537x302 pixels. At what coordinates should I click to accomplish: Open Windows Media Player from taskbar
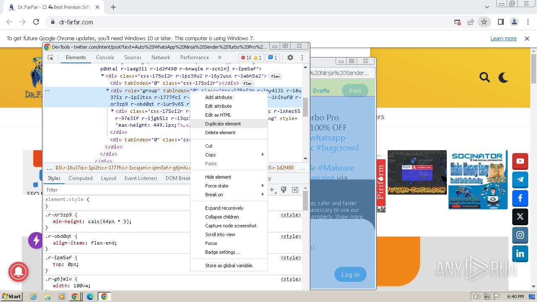(x=62, y=297)
